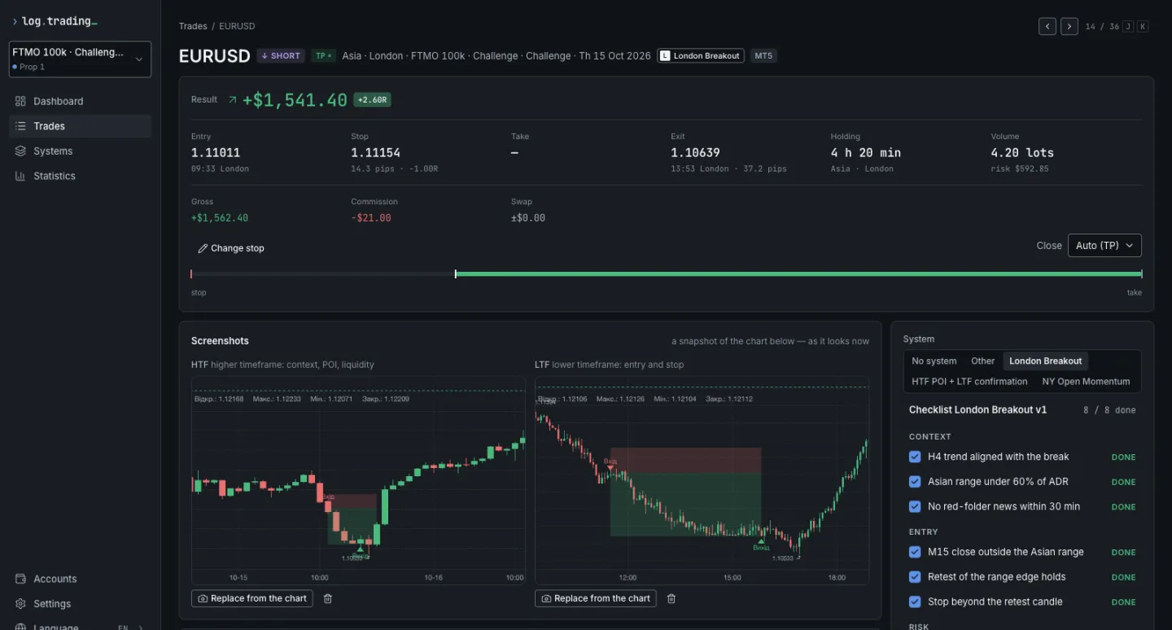This screenshot has height=630, width=1172.
Task: Click the 8 / 8 done counter
Action: (1109, 410)
